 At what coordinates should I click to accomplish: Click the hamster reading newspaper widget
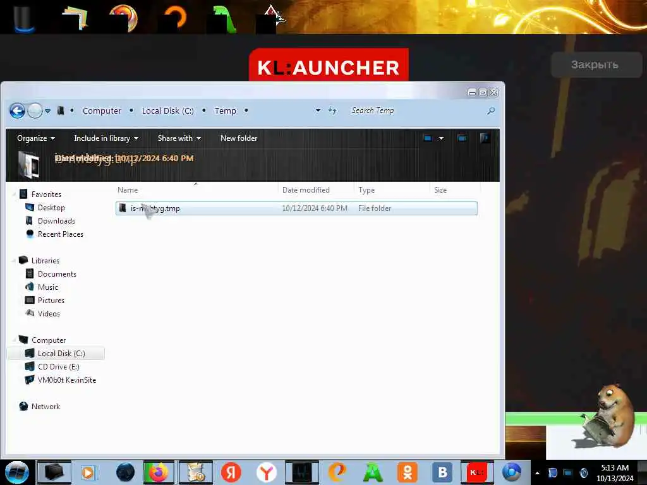607,416
